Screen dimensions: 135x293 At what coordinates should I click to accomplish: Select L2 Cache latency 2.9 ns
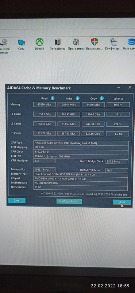coord(118,124)
